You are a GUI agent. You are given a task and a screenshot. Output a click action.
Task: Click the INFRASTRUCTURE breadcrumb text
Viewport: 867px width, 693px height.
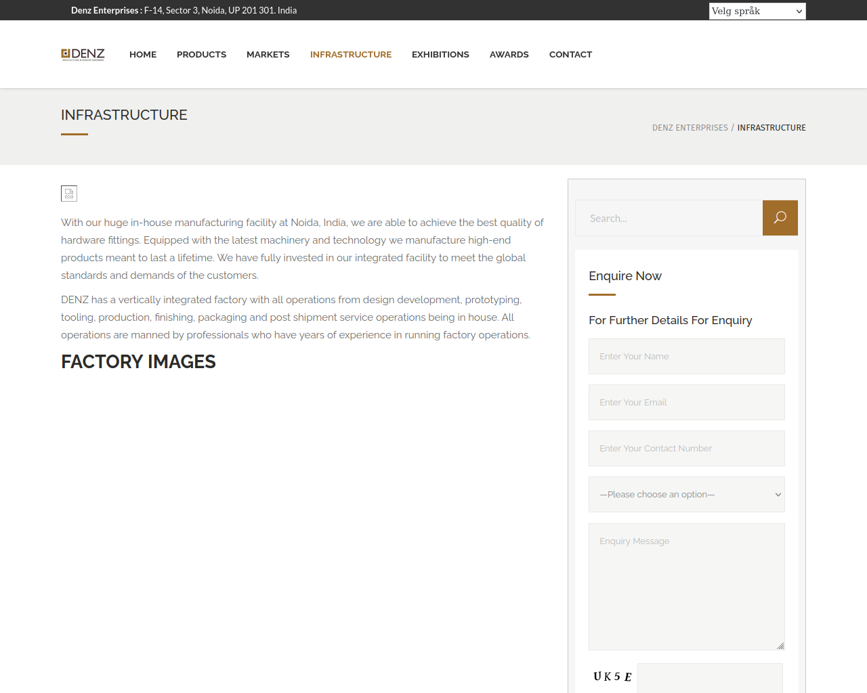click(771, 127)
